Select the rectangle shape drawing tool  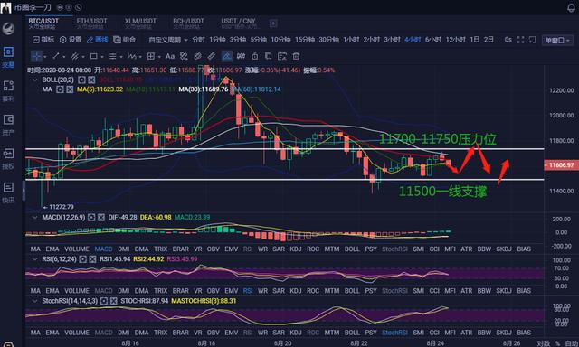pos(94,56)
